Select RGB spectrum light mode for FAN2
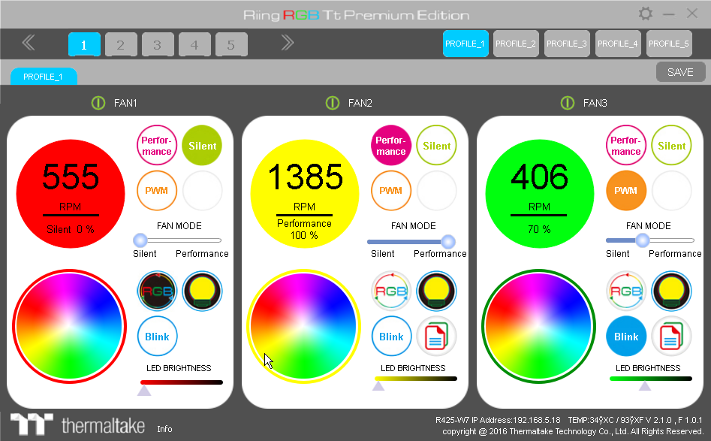Screen dimensions: 711x441 click(x=391, y=291)
